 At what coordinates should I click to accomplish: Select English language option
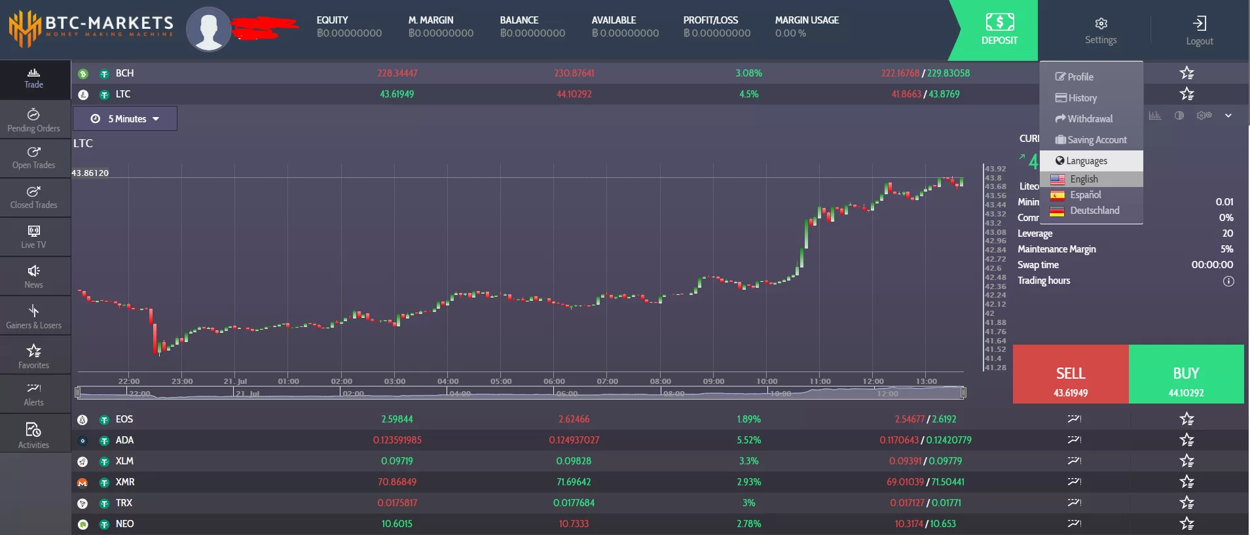pos(1092,179)
